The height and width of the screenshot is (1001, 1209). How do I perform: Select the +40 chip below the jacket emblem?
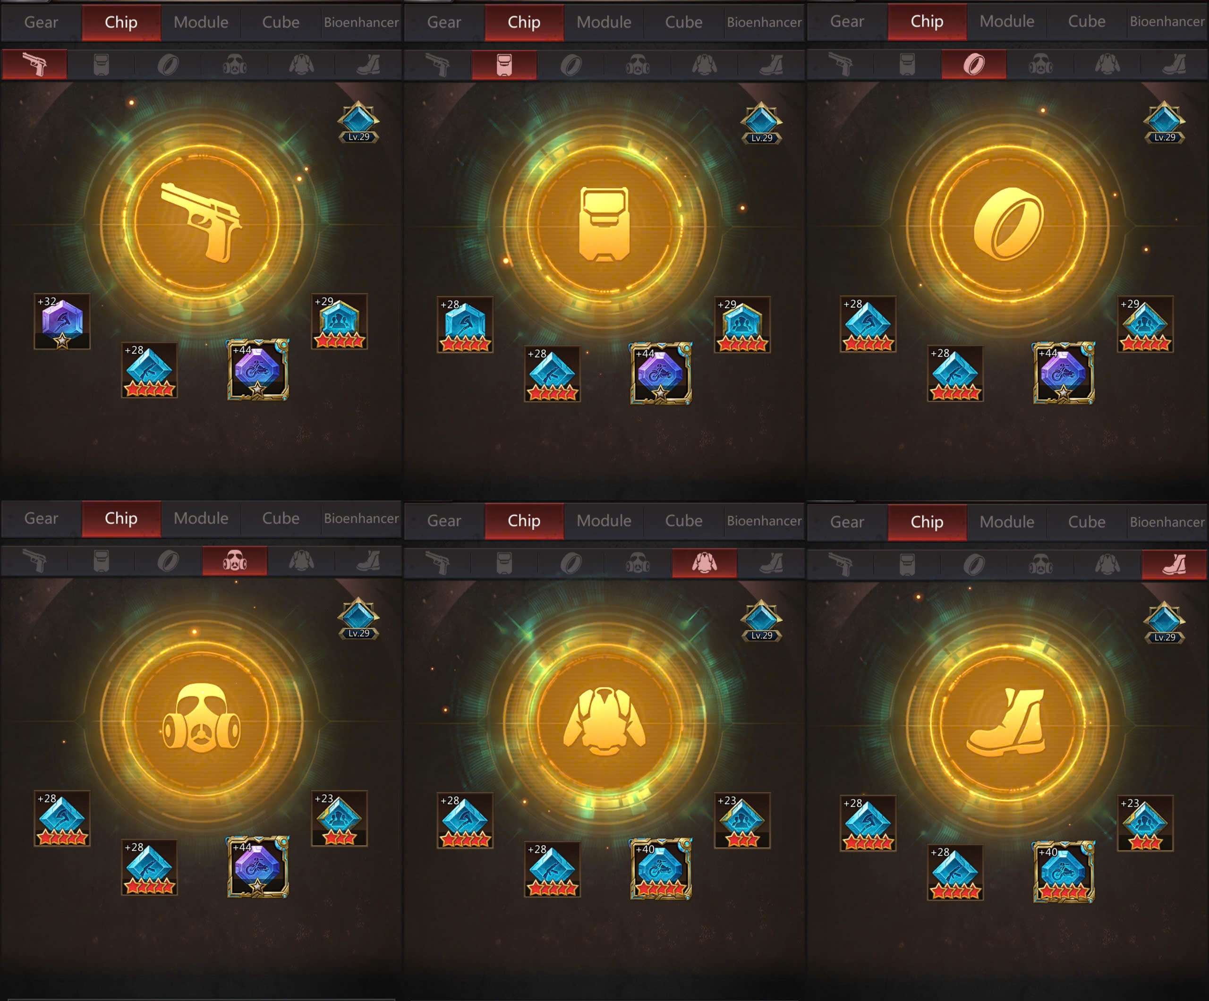point(661,869)
